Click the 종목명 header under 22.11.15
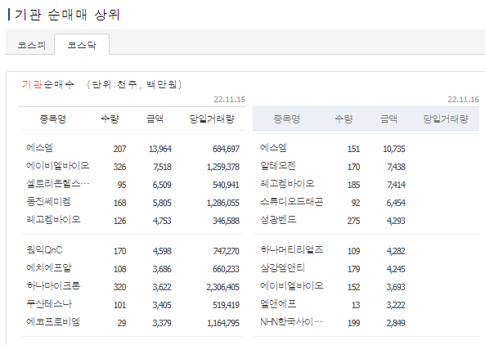 coord(53,119)
